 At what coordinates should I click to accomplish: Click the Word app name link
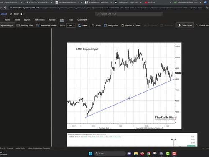pyautogui.click(x=4, y=14)
